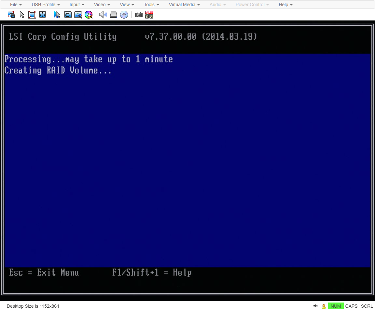
Task: Click the refresh video icon
Action: click(68, 15)
